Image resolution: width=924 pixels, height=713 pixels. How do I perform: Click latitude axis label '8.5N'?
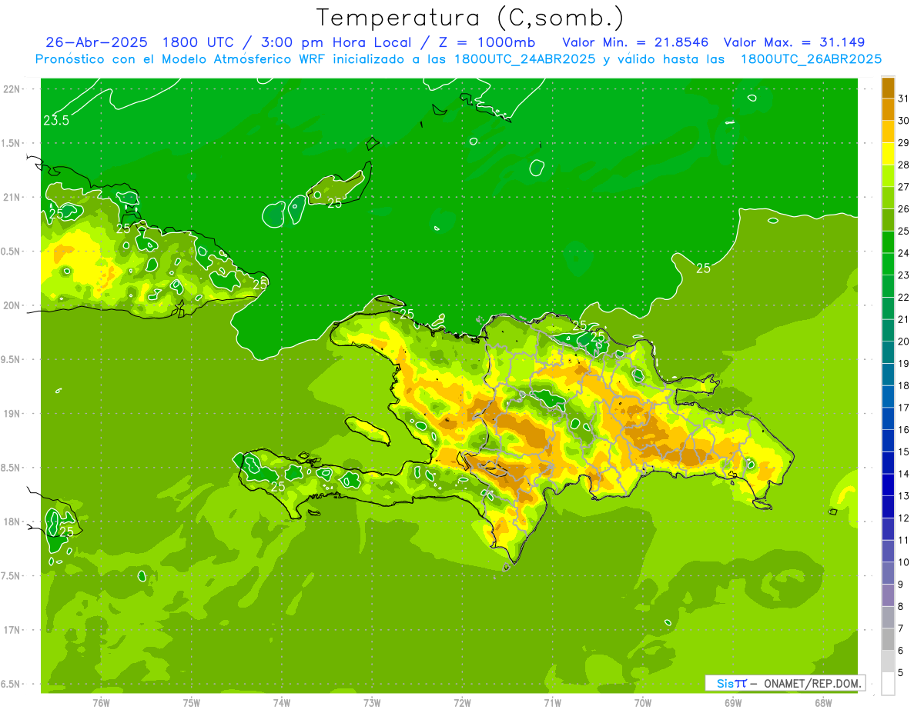(12, 468)
